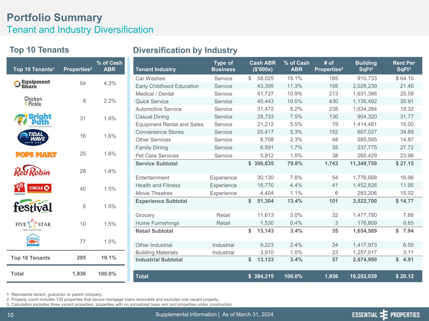The image size is (429, 321).
Task: Click the Red Robin logo
Action: click(32, 171)
